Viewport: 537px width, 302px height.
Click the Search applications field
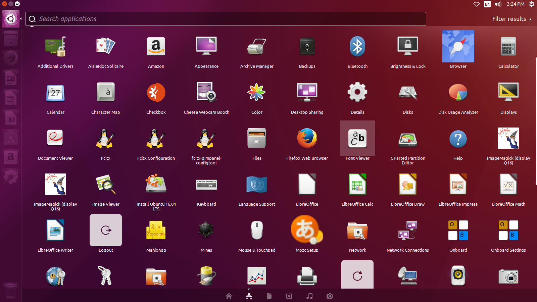point(226,19)
